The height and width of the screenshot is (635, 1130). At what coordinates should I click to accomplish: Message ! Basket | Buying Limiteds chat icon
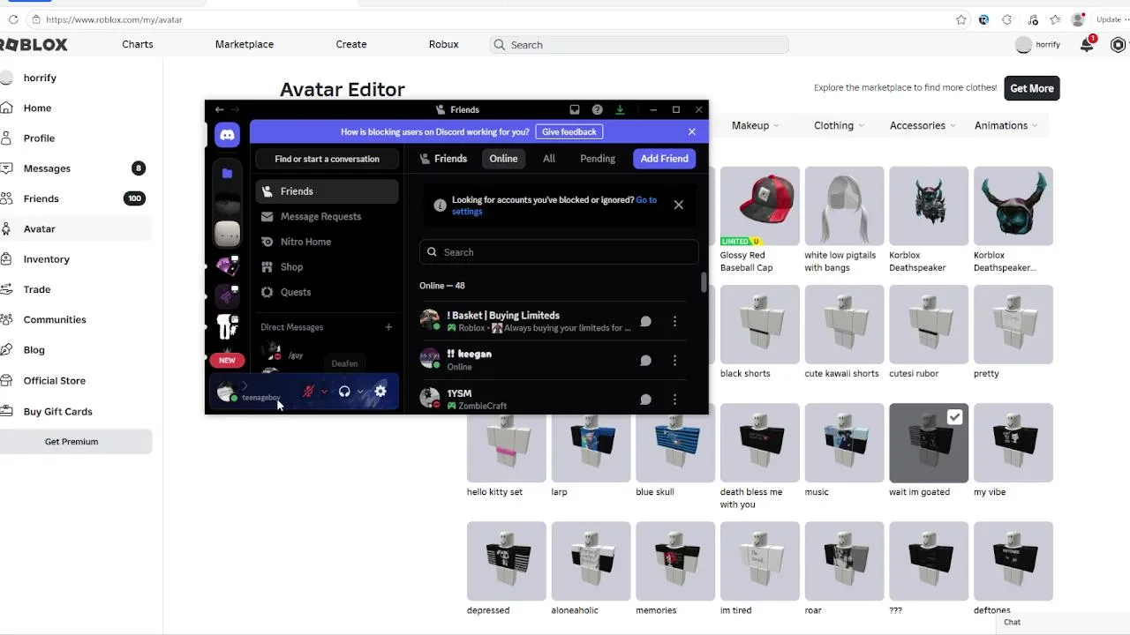pyautogui.click(x=645, y=322)
